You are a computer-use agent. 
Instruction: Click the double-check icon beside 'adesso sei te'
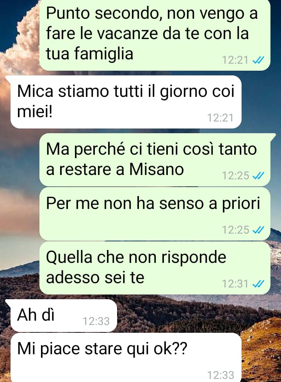[x=258, y=284]
